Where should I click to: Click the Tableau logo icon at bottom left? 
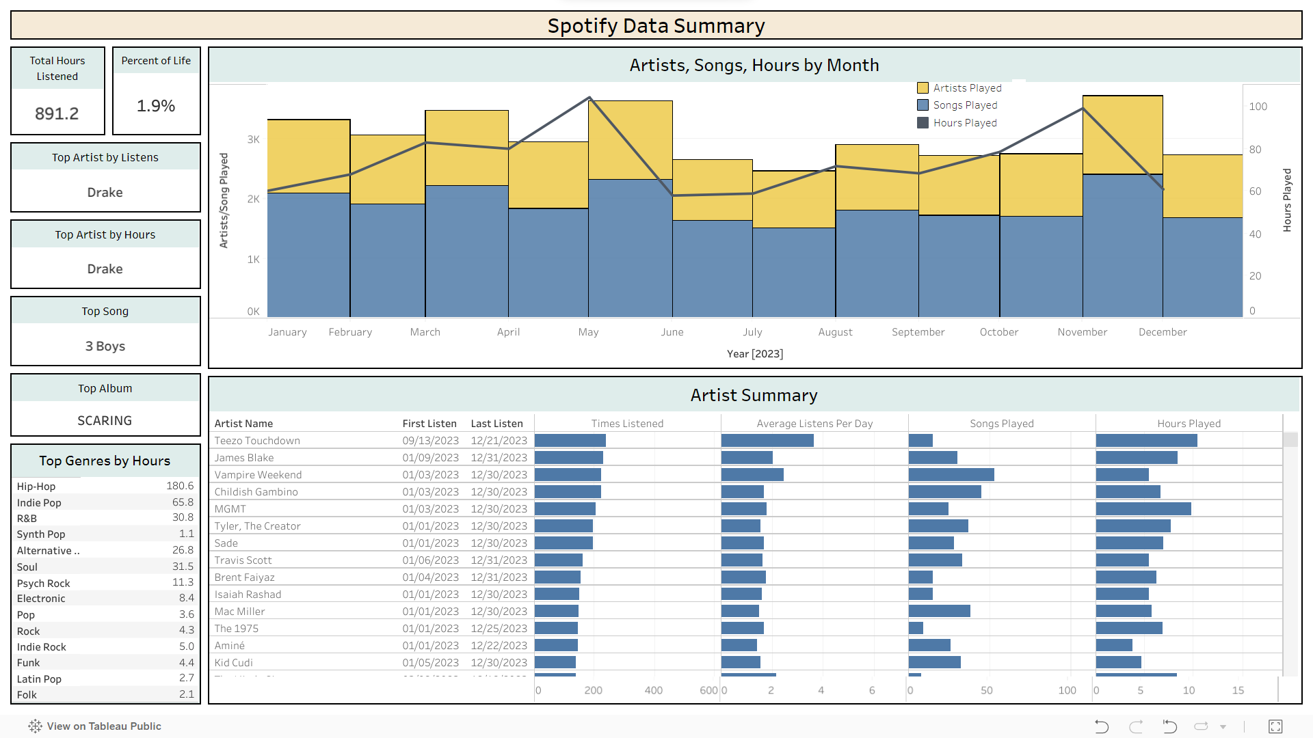coord(35,726)
